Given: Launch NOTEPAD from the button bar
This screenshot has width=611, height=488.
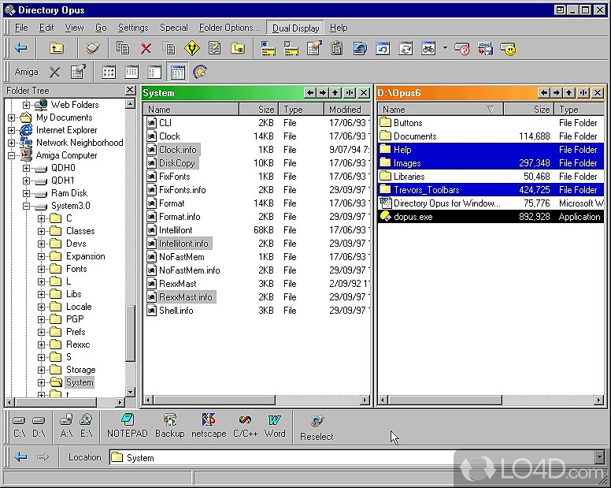Looking at the screenshot, I should (x=127, y=426).
